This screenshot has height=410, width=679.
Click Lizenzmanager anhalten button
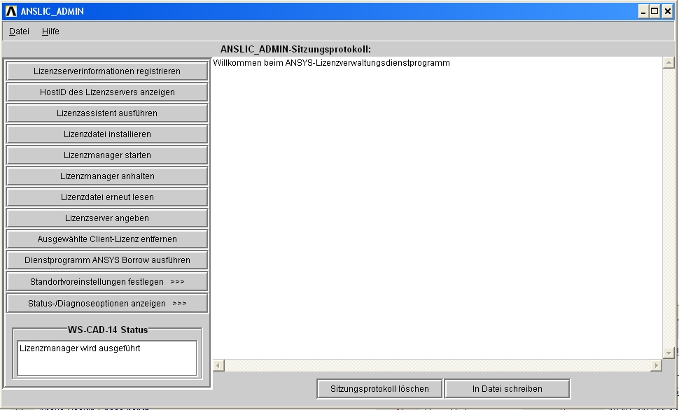[107, 176]
